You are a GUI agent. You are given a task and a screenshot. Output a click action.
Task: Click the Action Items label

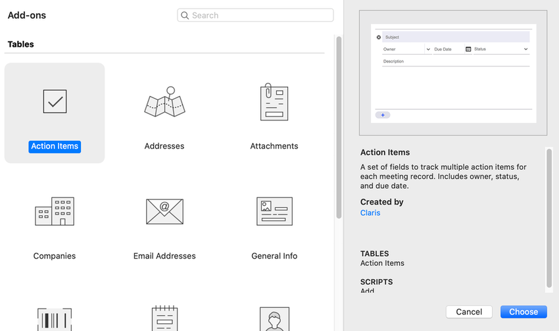(x=55, y=146)
